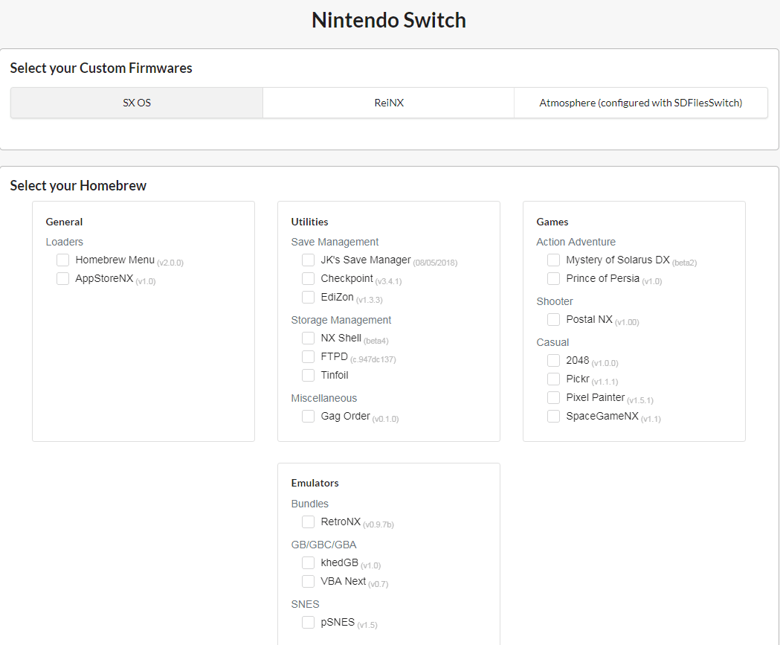Tick the Prince of Persia checkbox
The image size is (780, 645).
[x=553, y=278]
